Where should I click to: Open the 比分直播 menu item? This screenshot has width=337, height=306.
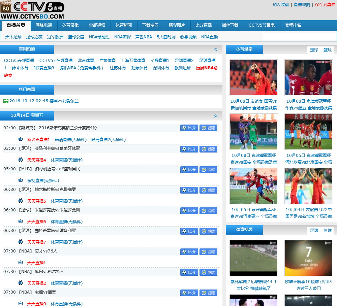pyautogui.click(x=204, y=25)
